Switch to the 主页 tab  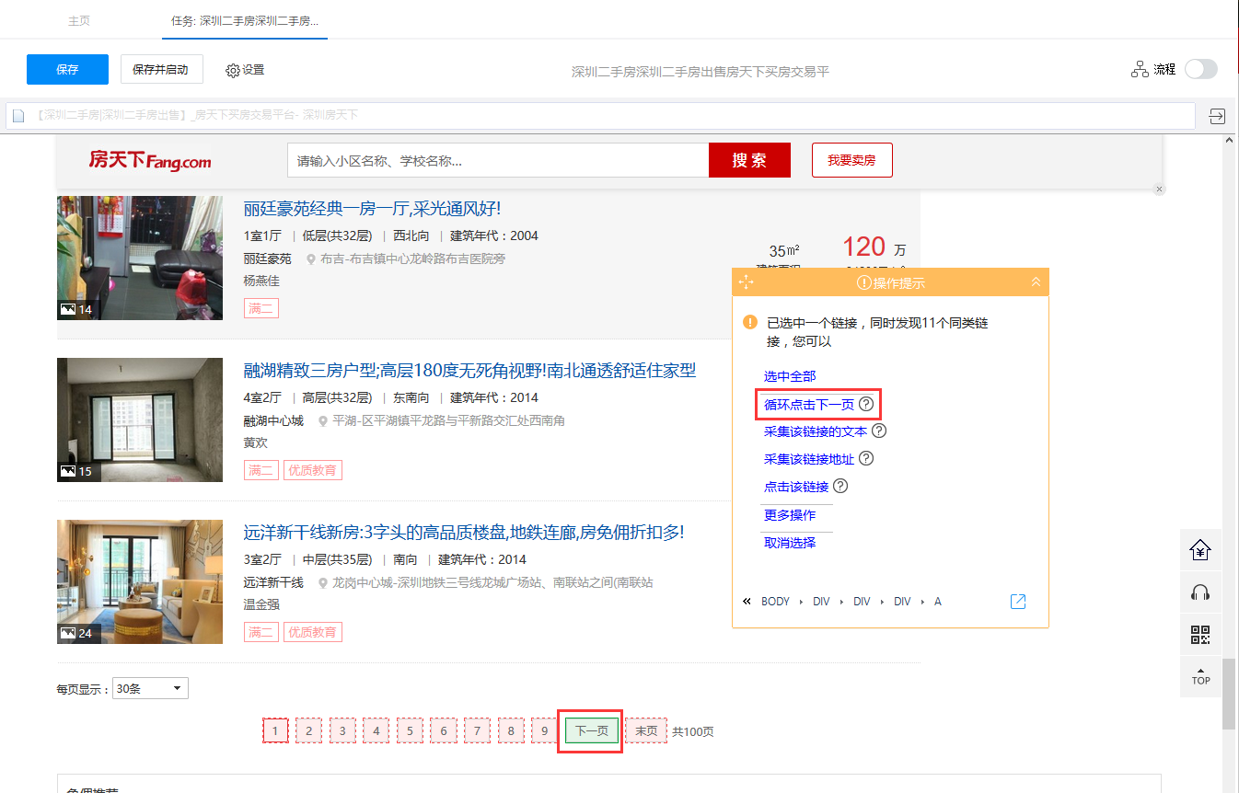pyautogui.click(x=79, y=20)
